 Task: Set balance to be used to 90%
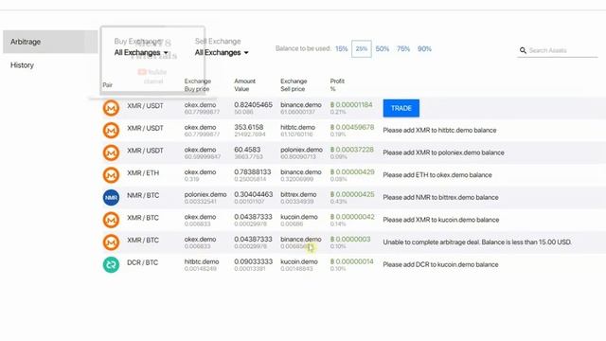point(424,48)
